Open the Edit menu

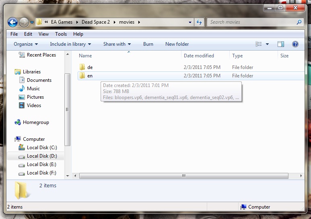(x=28, y=34)
